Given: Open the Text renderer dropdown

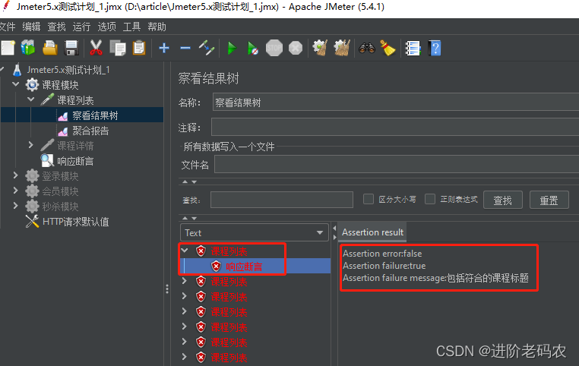Looking at the screenshot, I should pos(254,233).
